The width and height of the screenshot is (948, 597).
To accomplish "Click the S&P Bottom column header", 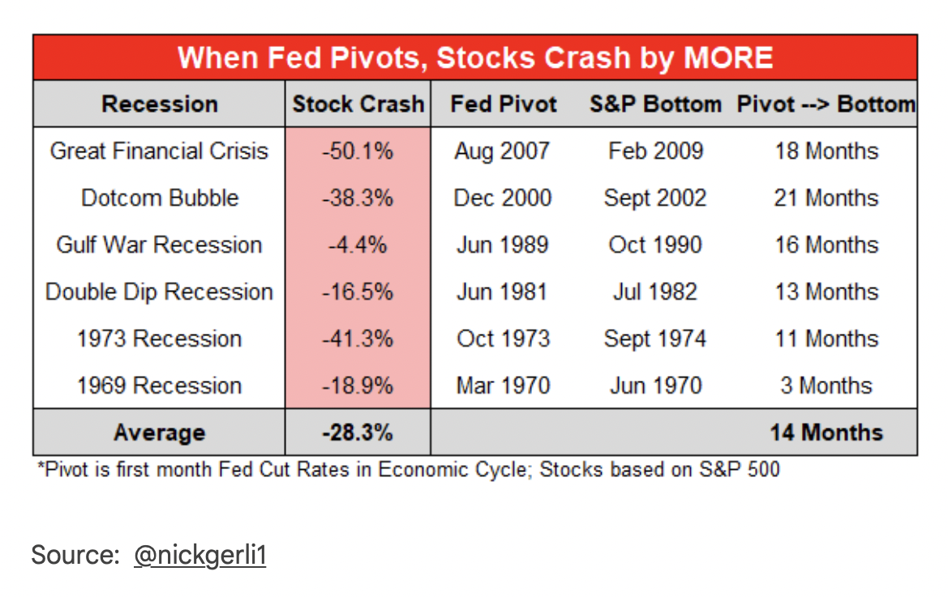I will coord(655,104).
